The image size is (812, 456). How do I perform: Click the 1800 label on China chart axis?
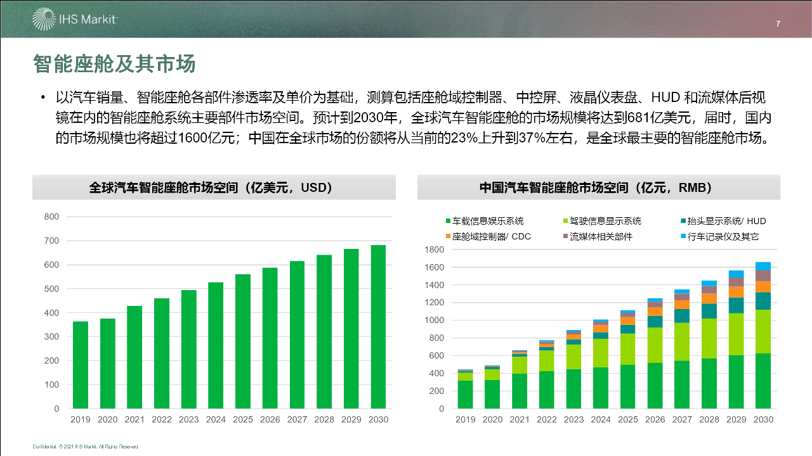click(434, 250)
